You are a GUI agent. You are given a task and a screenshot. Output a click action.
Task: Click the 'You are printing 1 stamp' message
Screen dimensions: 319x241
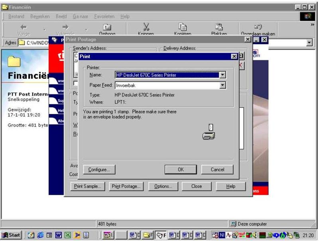tap(130, 114)
